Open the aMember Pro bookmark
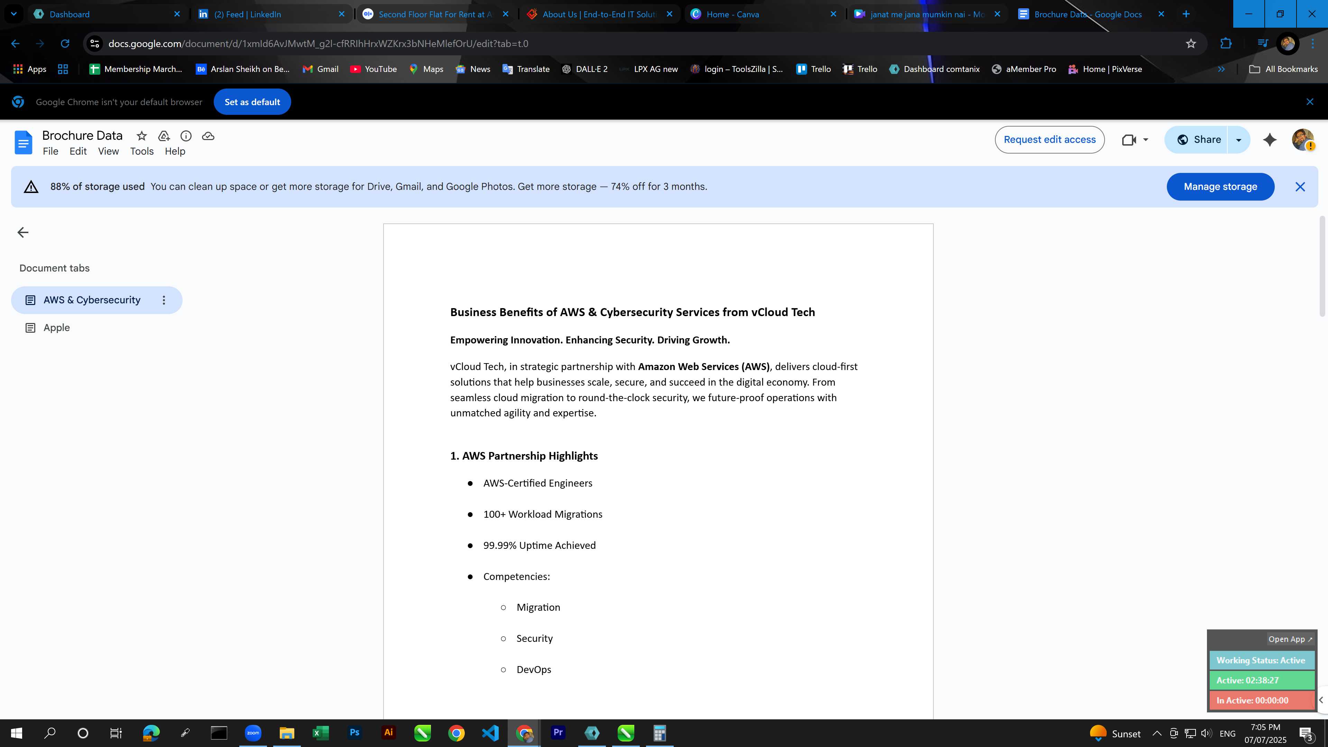Image resolution: width=1328 pixels, height=747 pixels. tap(1024, 69)
